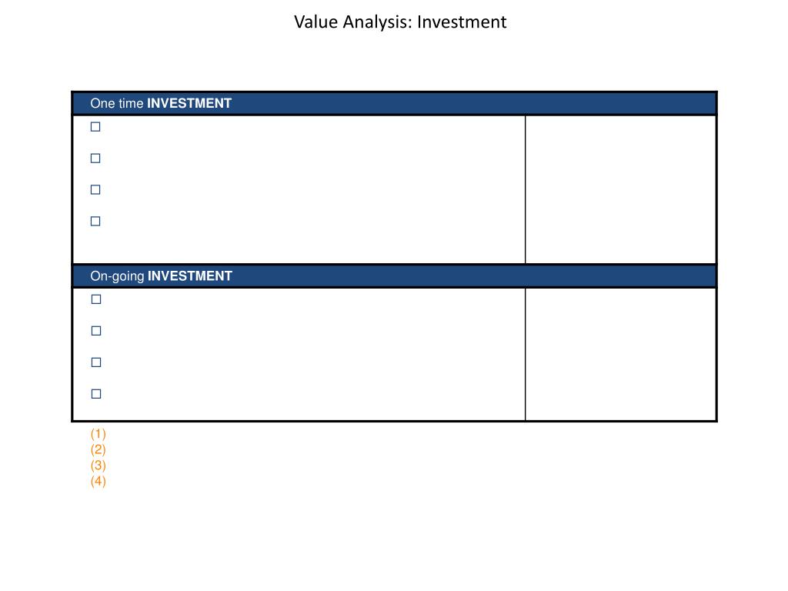Click footnote marker (4)
788x591 pixels.
tap(98, 482)
